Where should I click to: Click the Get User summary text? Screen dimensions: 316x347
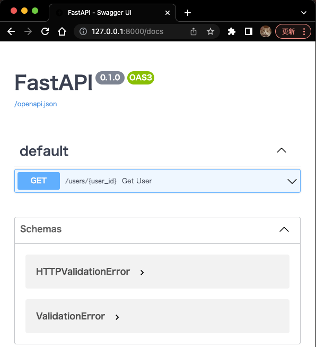[x=137, y=181]
